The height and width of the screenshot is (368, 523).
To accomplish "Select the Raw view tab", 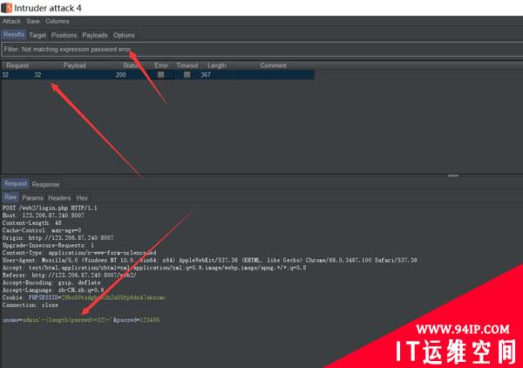I will [10, 197].
